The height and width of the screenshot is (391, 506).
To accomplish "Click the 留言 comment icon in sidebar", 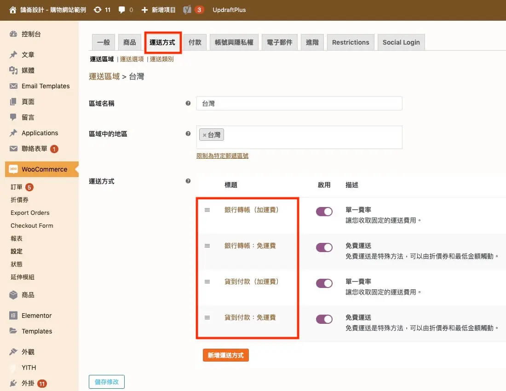I will click(13, 117).
